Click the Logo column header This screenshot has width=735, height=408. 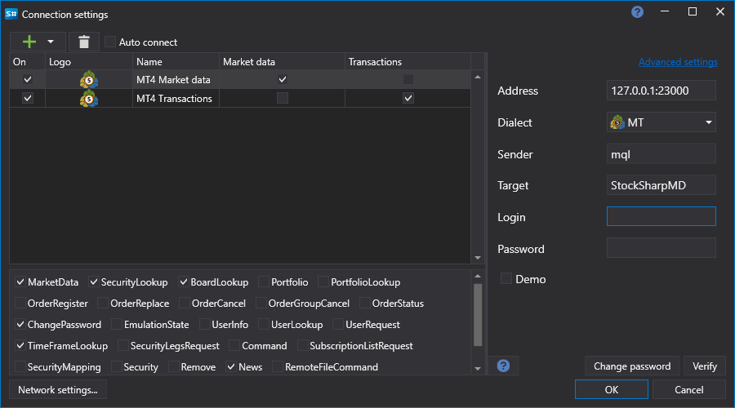[x=88, y=62]
